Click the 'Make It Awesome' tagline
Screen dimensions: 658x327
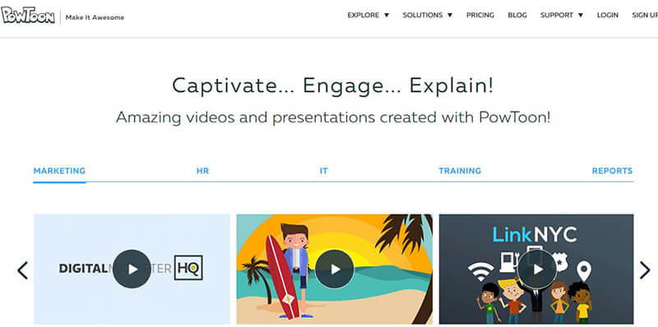pos(95,17)
